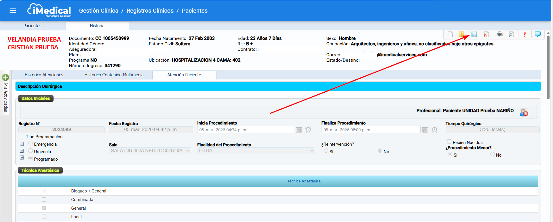Select the Emergencia radio button
The height and width of the screenshot is (222, 553).
[x=31, y=143]
